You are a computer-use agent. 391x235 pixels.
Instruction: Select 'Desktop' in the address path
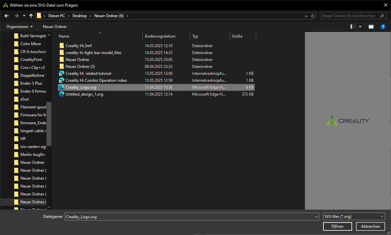(79, 16)
